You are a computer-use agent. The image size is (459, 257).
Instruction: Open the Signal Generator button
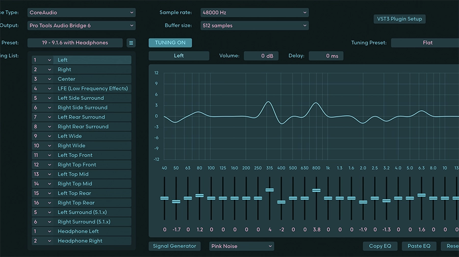pos(174,246)
